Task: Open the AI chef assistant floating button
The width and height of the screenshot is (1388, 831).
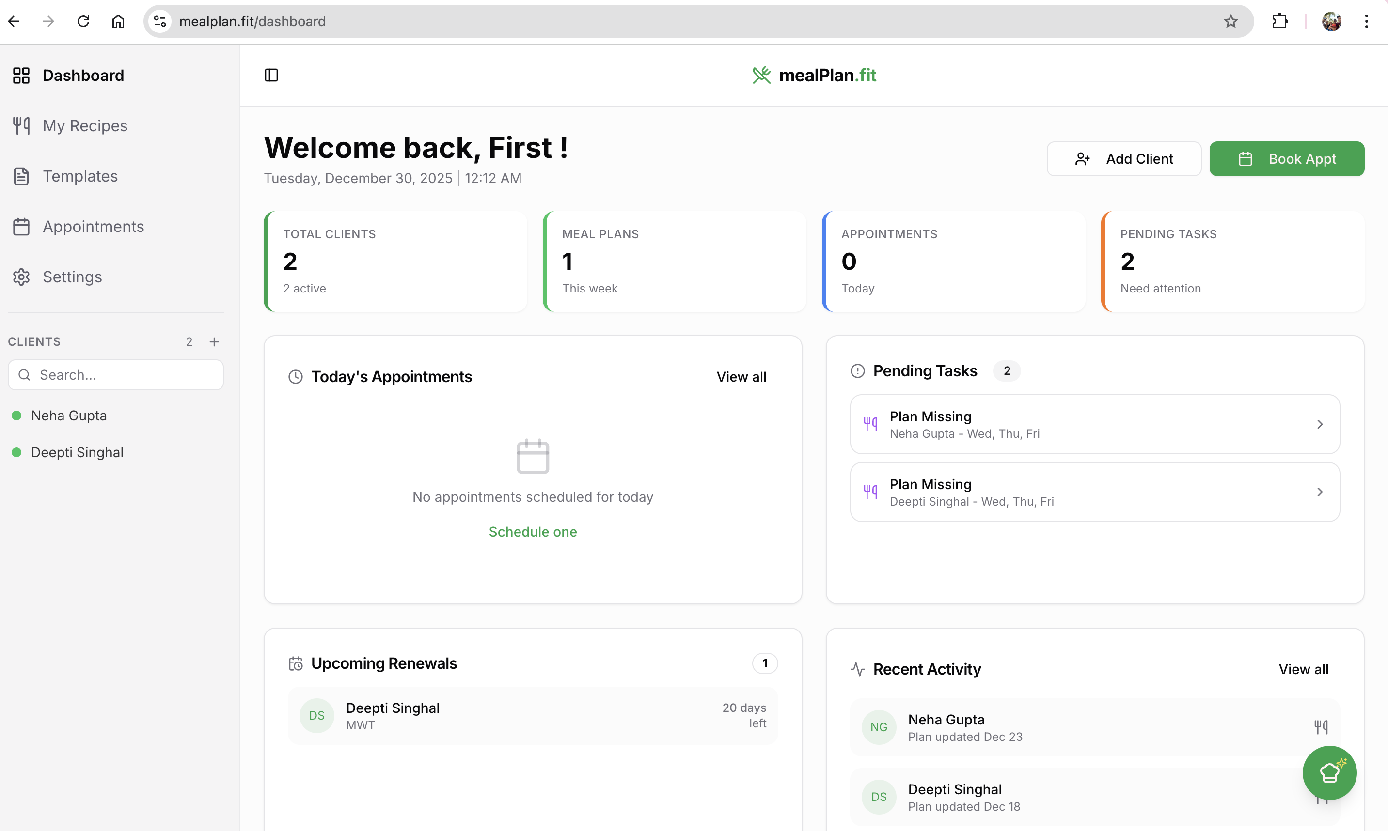Action: coord(1329,773)
